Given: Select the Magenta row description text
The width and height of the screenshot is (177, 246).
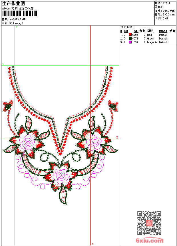Looking at the screenshot, I should click(x=152, y=42).
